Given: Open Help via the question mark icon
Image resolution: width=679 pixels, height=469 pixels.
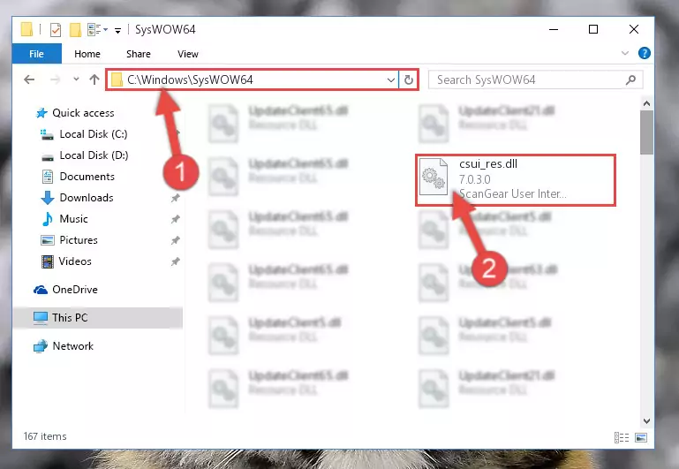Looking at the screenshot, I should [644, 53].
